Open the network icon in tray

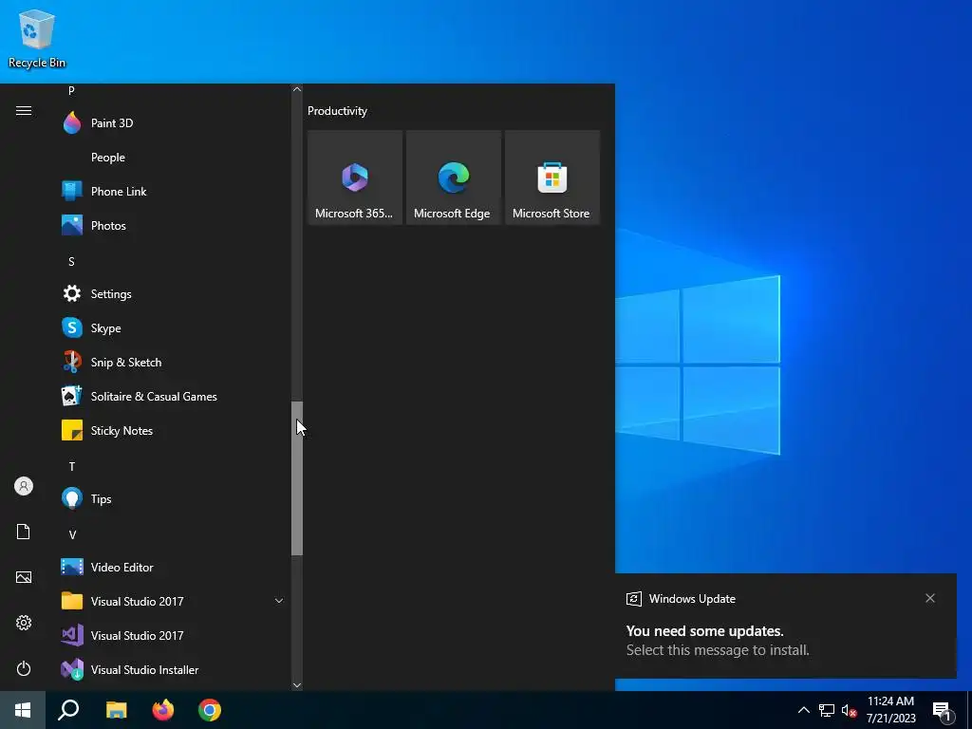[x=827, y=710]
